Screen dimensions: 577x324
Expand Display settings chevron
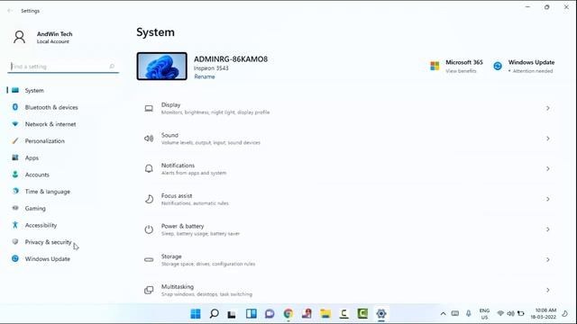point(548,108)
